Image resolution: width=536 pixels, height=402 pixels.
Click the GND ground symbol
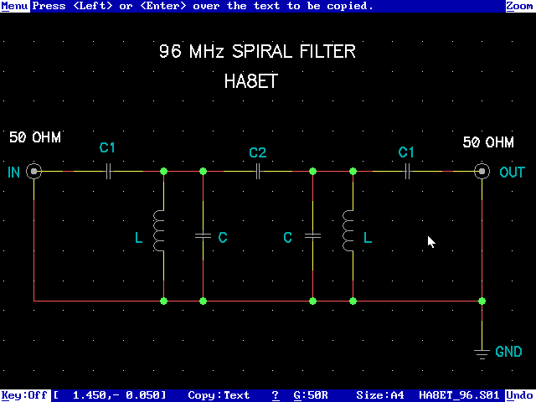click(x=482, y=352)
